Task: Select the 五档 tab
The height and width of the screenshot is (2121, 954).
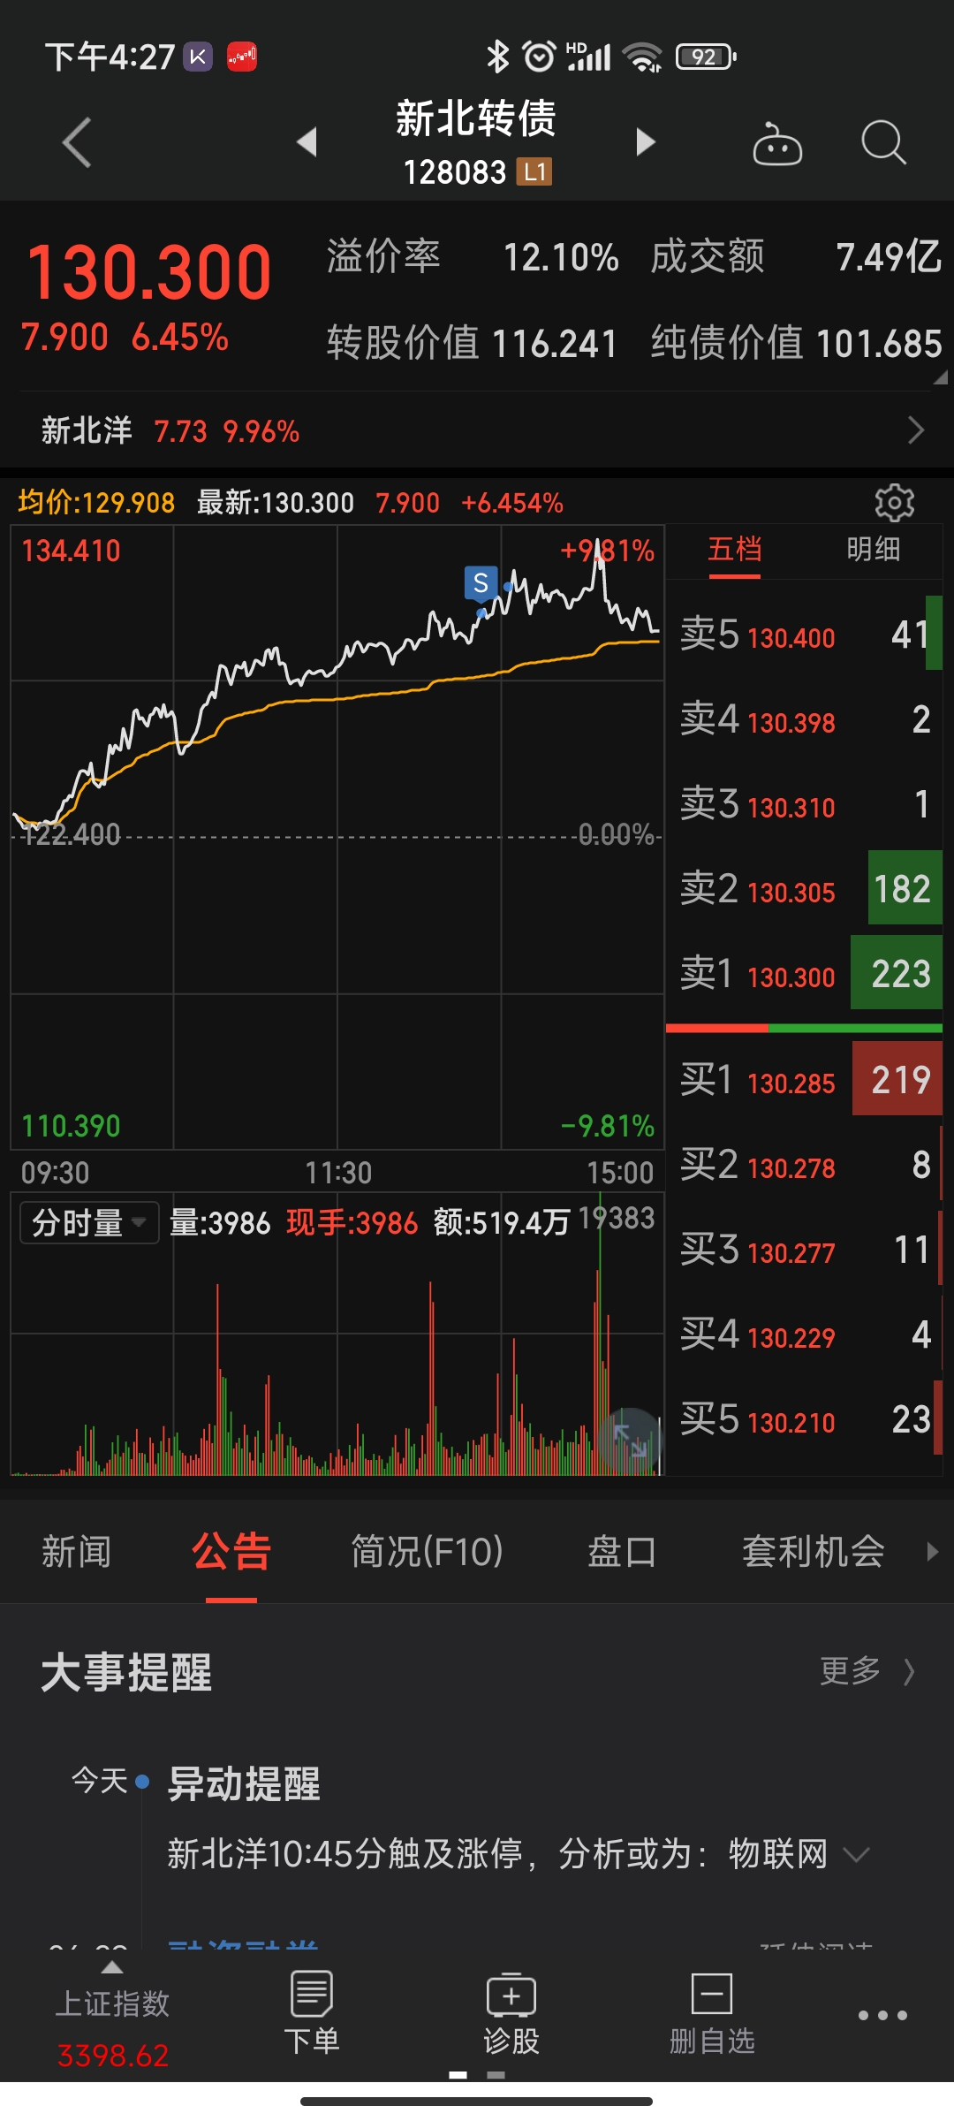Action: (x=734, y=550)
